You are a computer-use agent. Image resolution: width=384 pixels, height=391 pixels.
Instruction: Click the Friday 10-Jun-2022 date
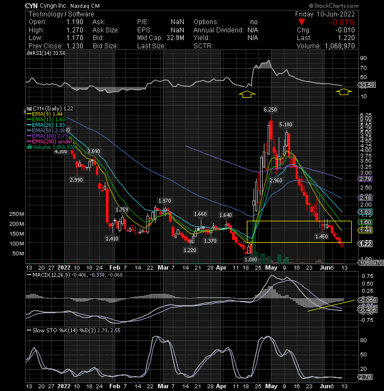pos(325,14)
